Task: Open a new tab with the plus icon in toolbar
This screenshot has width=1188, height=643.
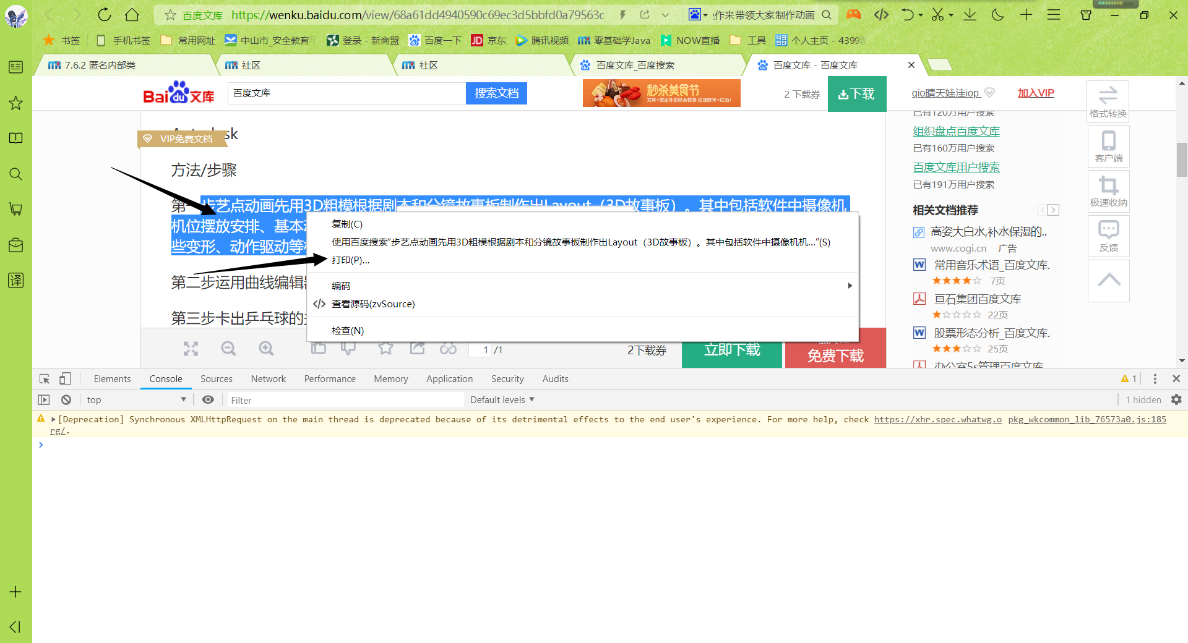Action: 1026,15
